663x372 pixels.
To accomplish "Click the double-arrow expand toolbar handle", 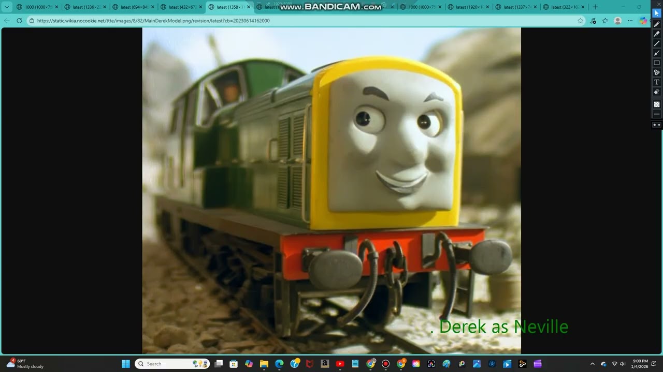I will click(x=656, y=125).
